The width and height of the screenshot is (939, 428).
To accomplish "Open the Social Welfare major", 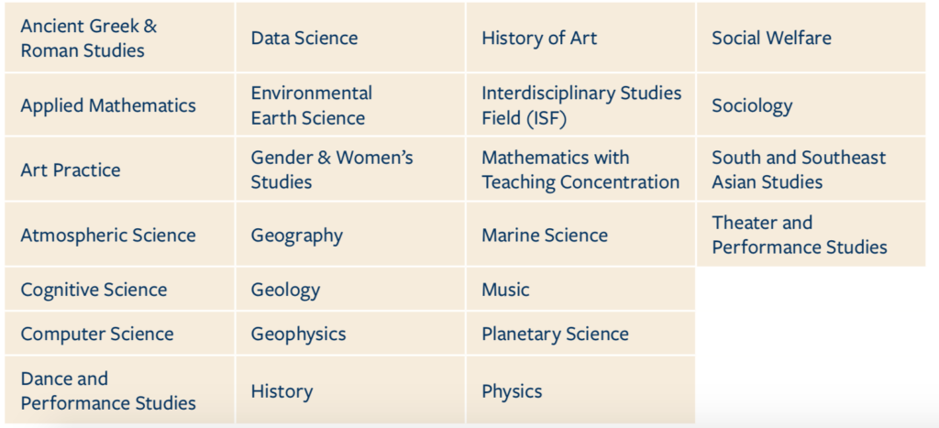I will [x=811, y=38].
